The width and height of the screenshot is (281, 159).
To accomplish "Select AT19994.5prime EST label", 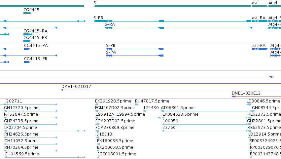I will point(128,114).
